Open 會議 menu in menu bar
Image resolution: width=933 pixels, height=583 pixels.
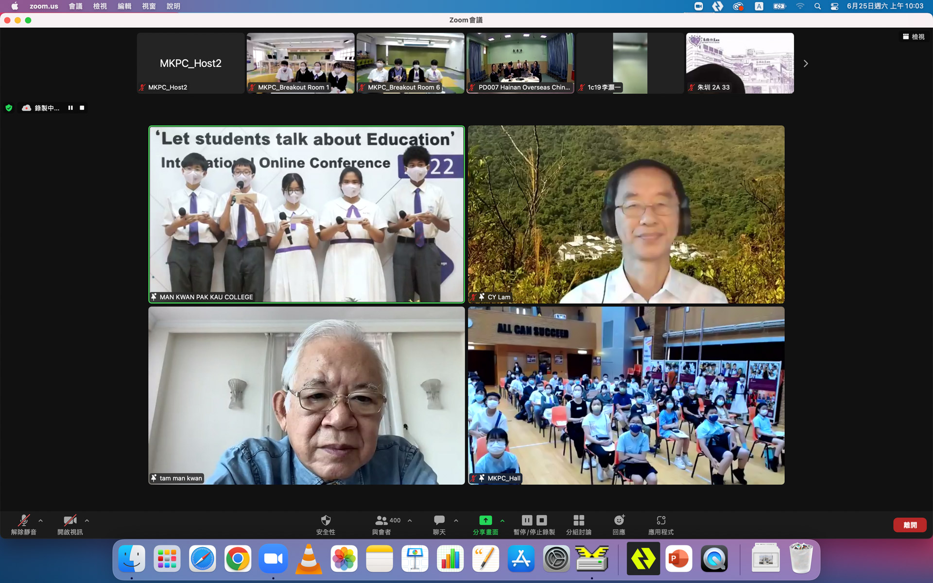click(x=75, y=6)
